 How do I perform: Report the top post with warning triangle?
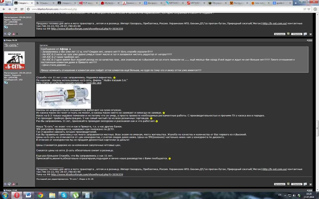[x=14, y=34]
